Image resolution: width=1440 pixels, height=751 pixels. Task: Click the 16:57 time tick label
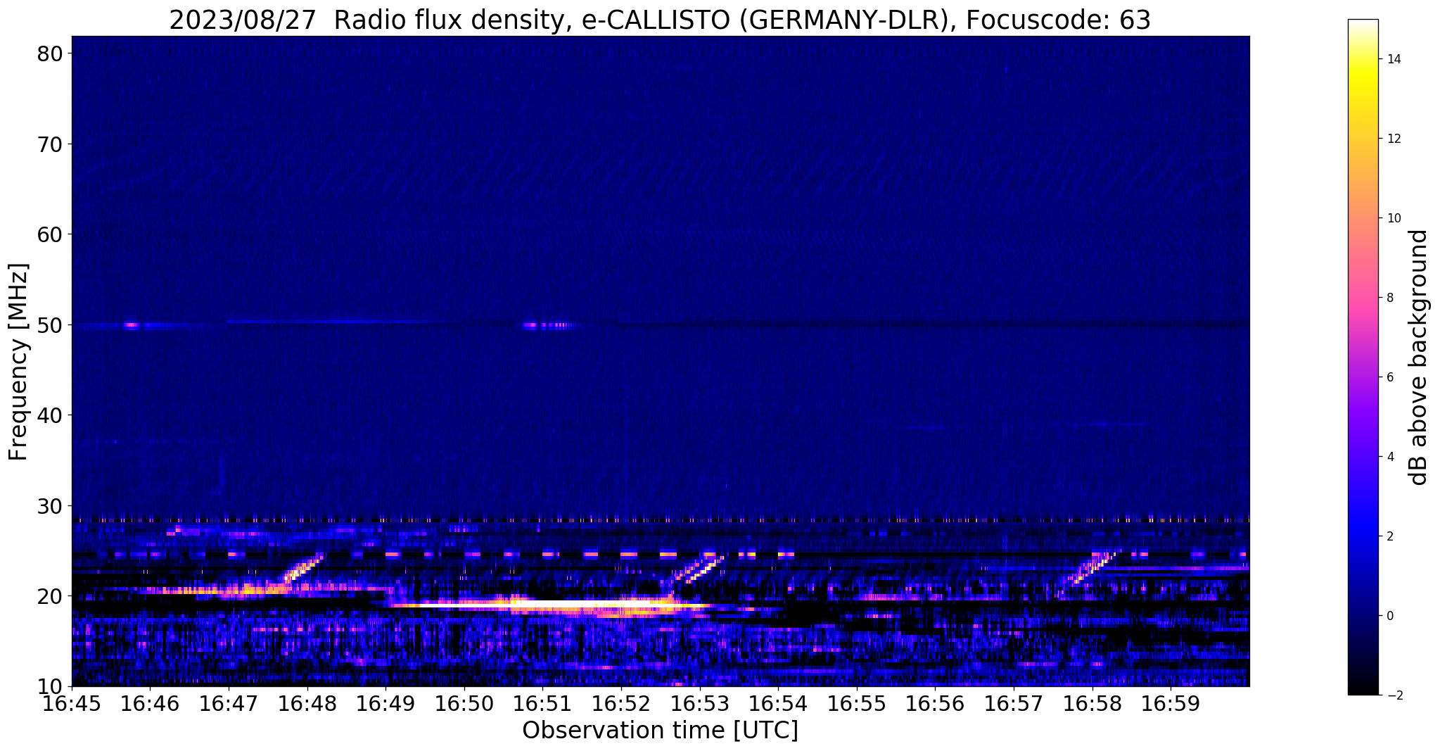pos(1014,704)
